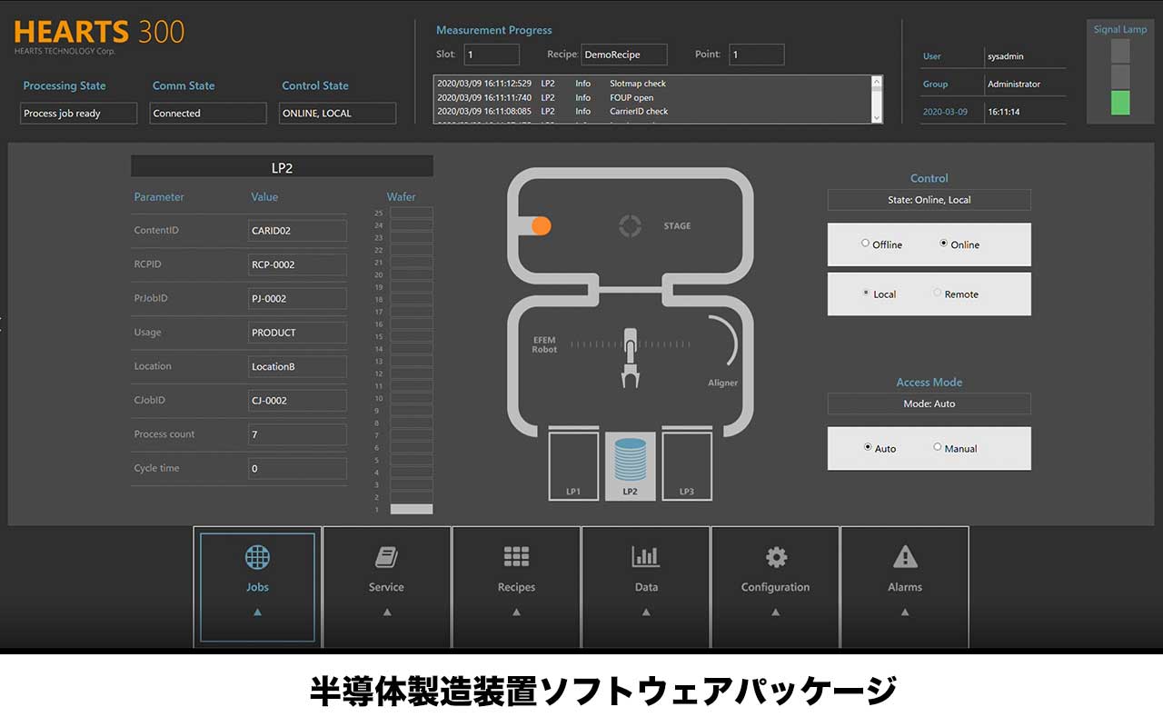
Task: Click the Recipe field showing DemoRecipe
Action: pos(624,55)
